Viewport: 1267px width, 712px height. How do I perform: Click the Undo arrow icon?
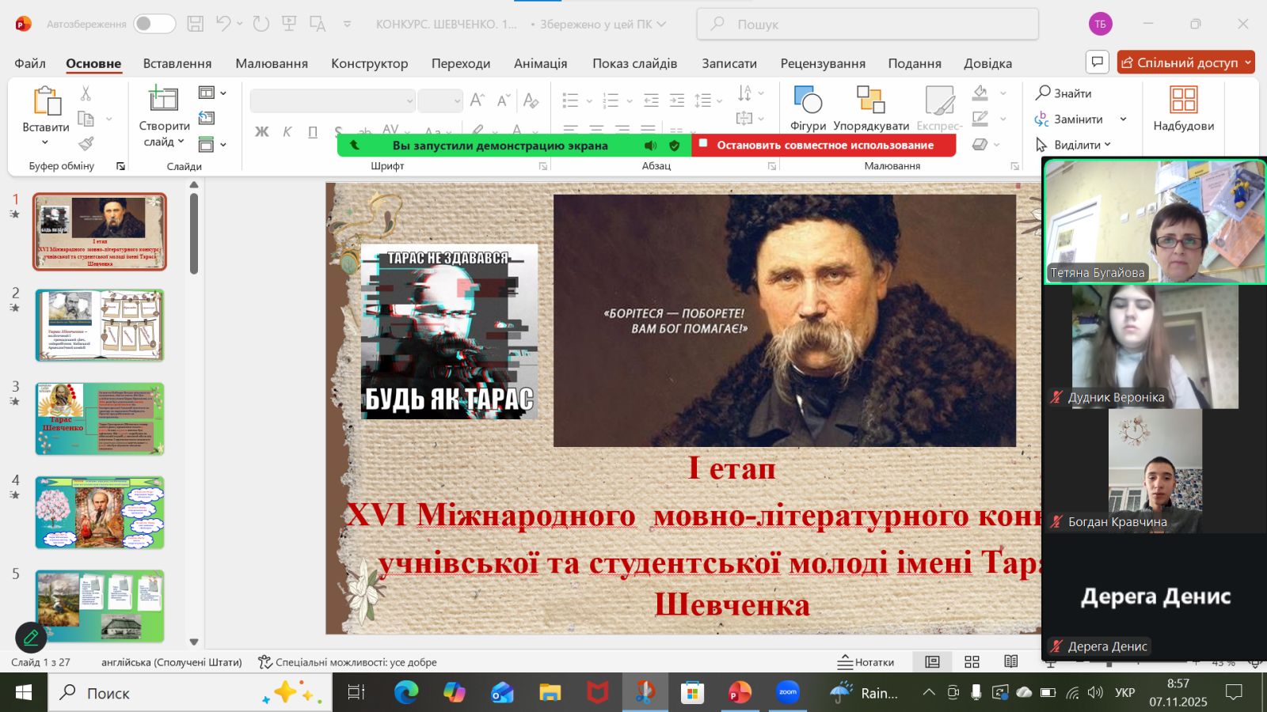point(223,24)
